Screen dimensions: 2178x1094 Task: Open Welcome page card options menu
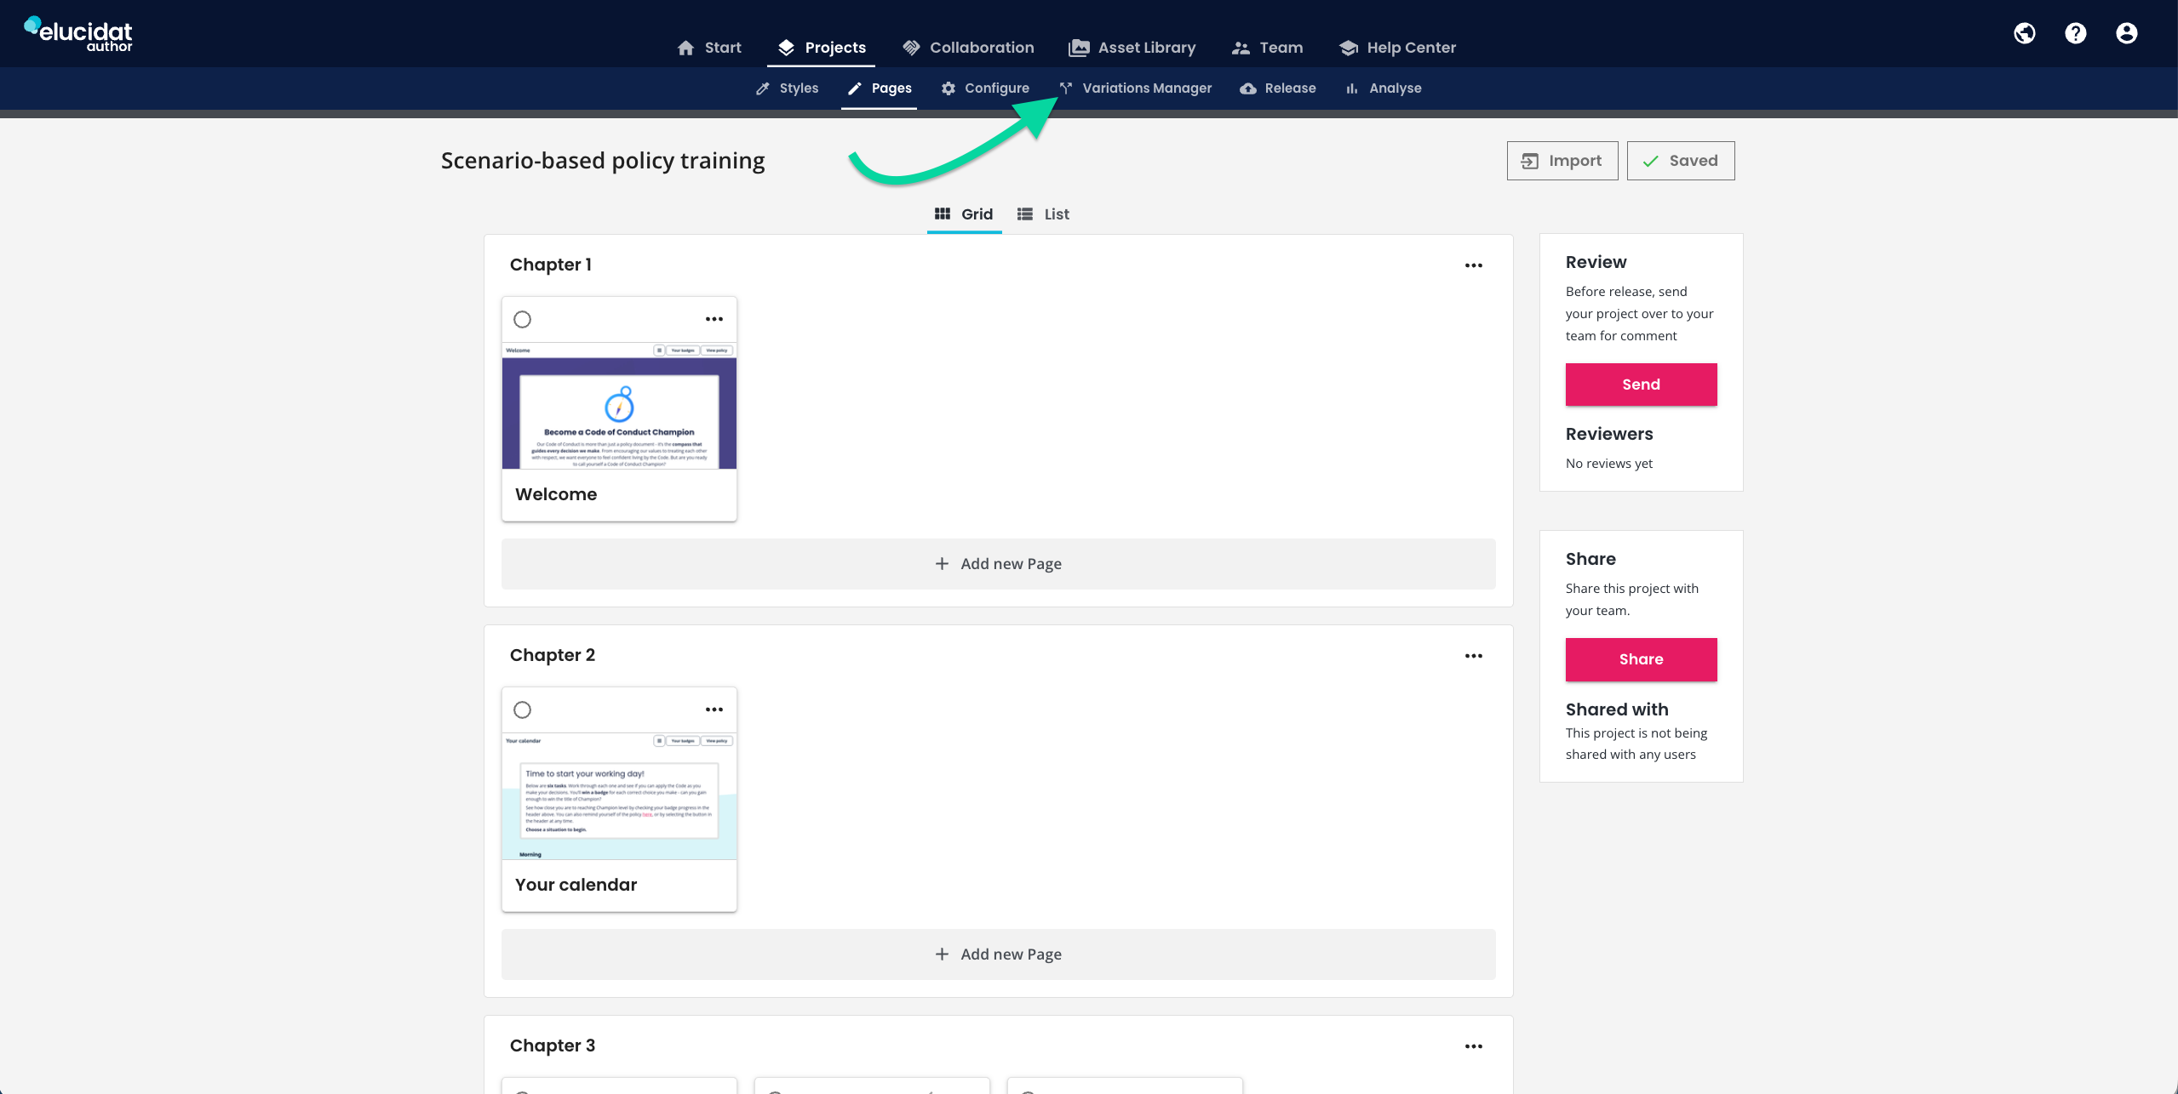pyautogui.click(x=714, y=319)
